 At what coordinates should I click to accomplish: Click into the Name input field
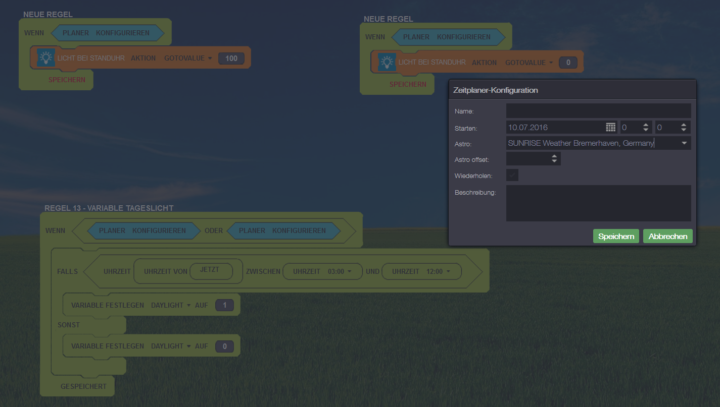tap(598, 111)
